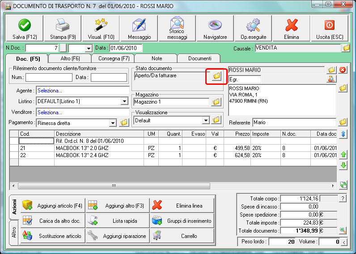Image resolution: width=356 pixels, height=254 pixels.
Task: Click refresh icon below table arrows
Action: [x=343, y=185]
